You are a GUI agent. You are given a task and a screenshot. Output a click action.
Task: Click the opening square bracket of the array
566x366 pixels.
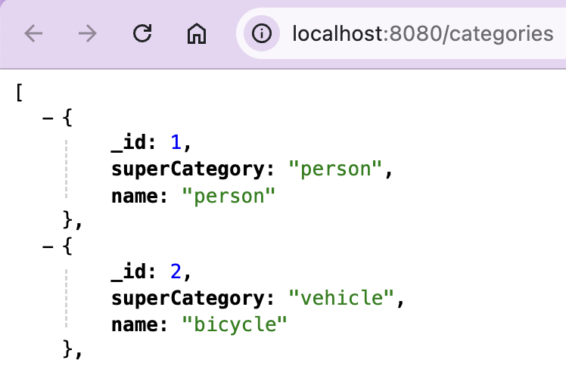coord(19,93)
